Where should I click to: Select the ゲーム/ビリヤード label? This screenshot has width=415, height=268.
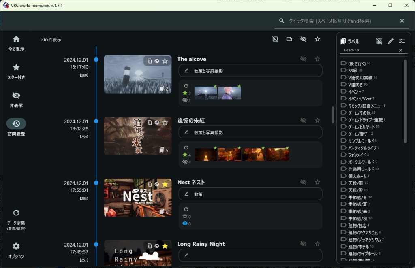360,127
